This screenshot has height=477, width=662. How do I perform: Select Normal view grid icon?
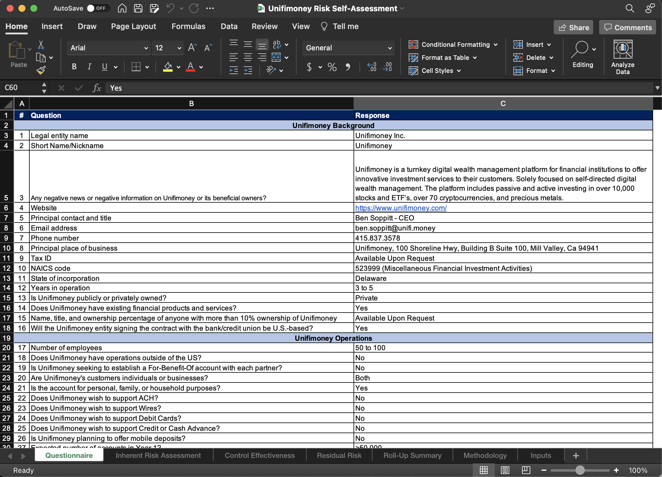pyautogui.click(x=484, y=470)
